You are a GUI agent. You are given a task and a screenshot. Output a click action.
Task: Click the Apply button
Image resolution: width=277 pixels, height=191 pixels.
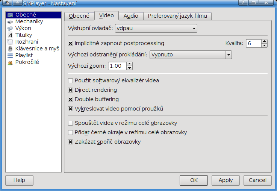pos(226,180)
